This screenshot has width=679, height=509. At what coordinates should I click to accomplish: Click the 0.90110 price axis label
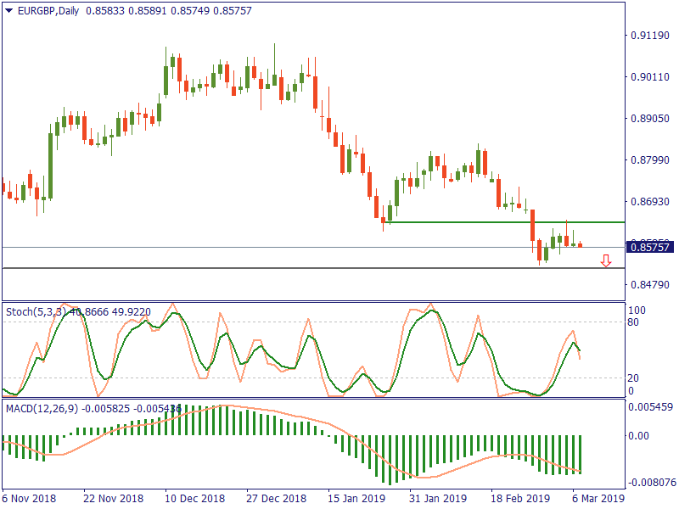click(x=650, y=77)
